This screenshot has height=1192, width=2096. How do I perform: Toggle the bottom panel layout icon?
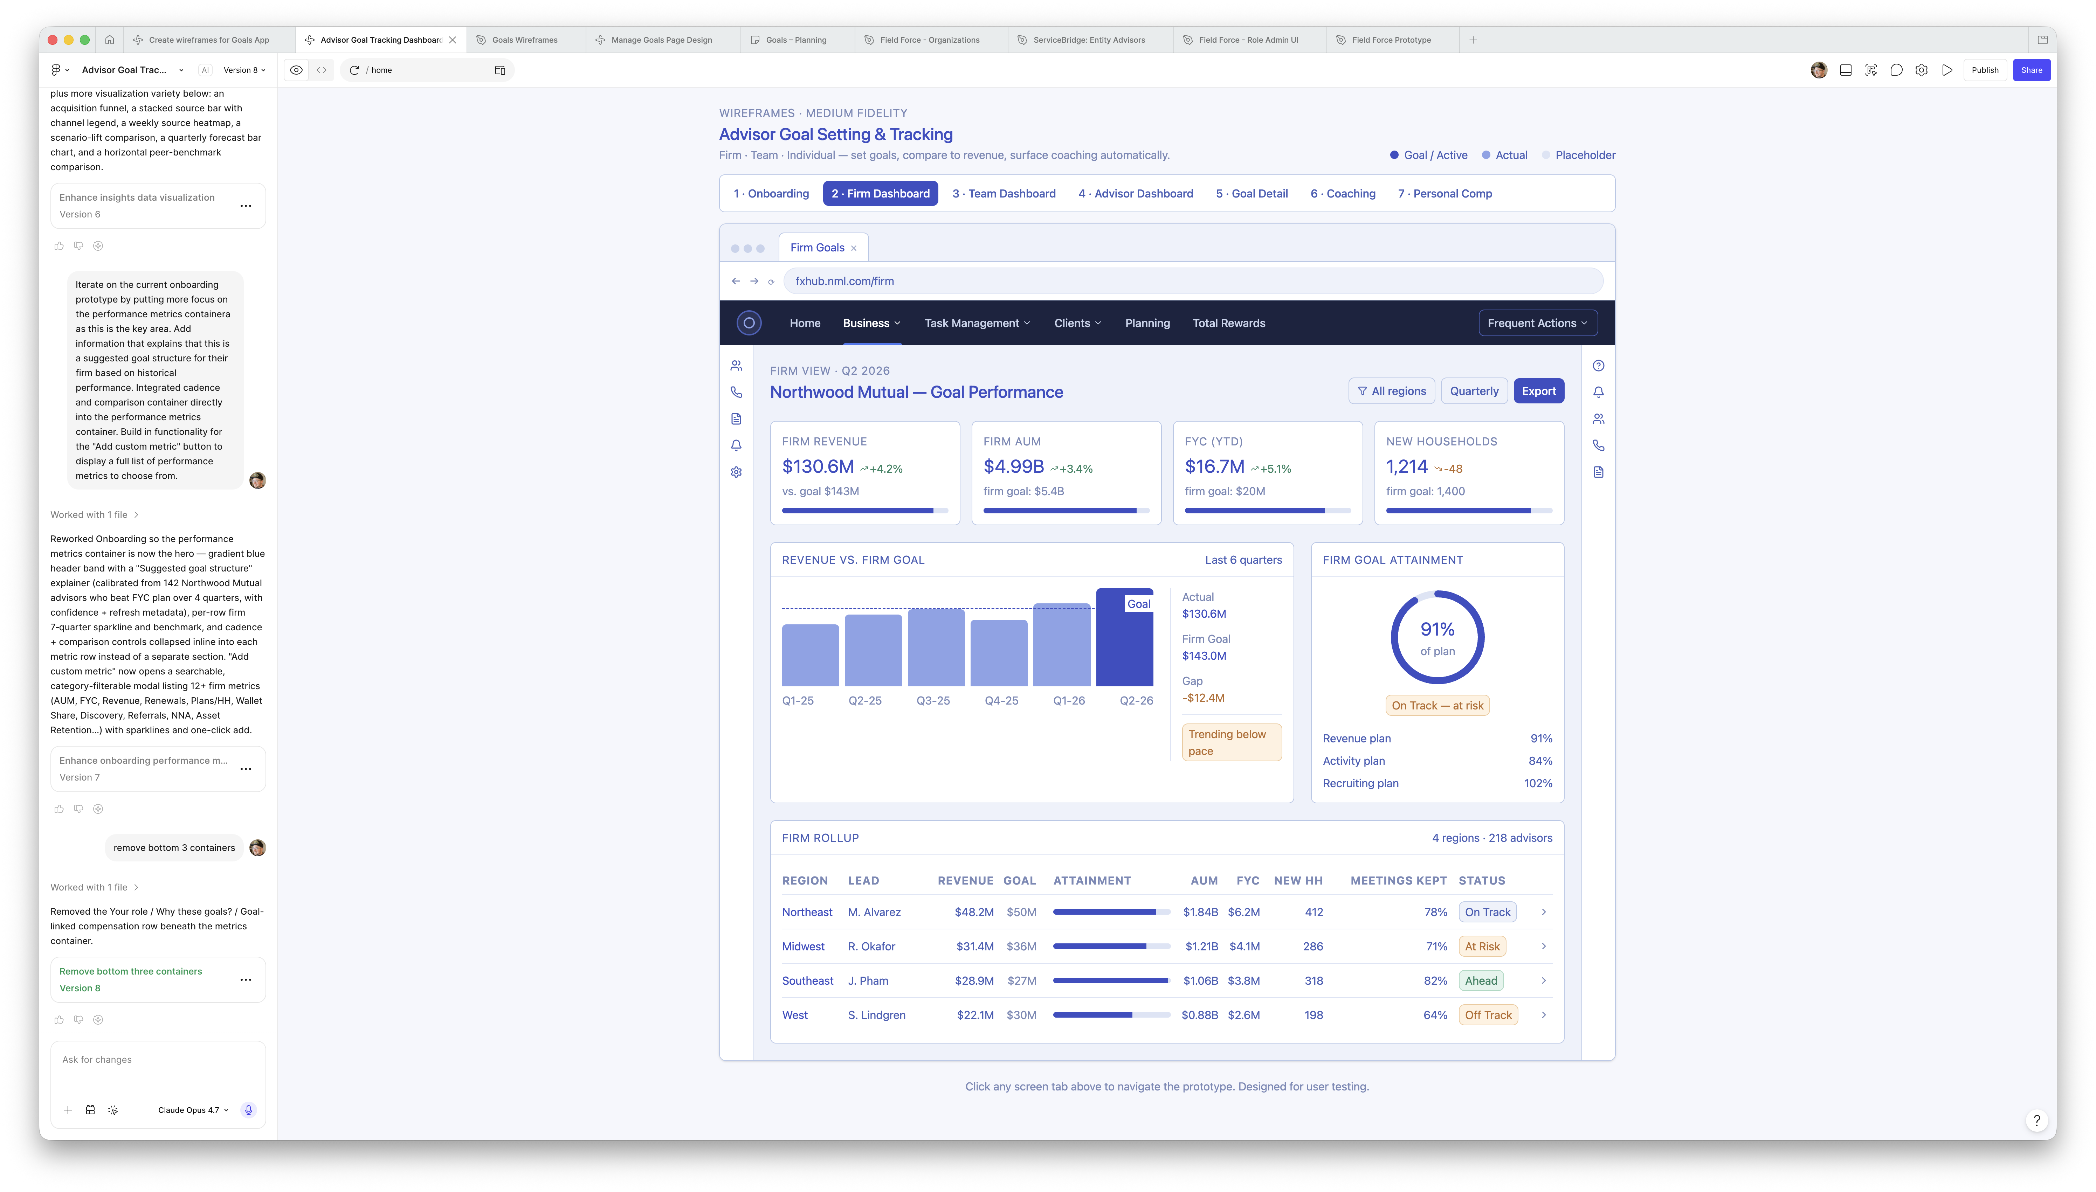[1846, 70]
